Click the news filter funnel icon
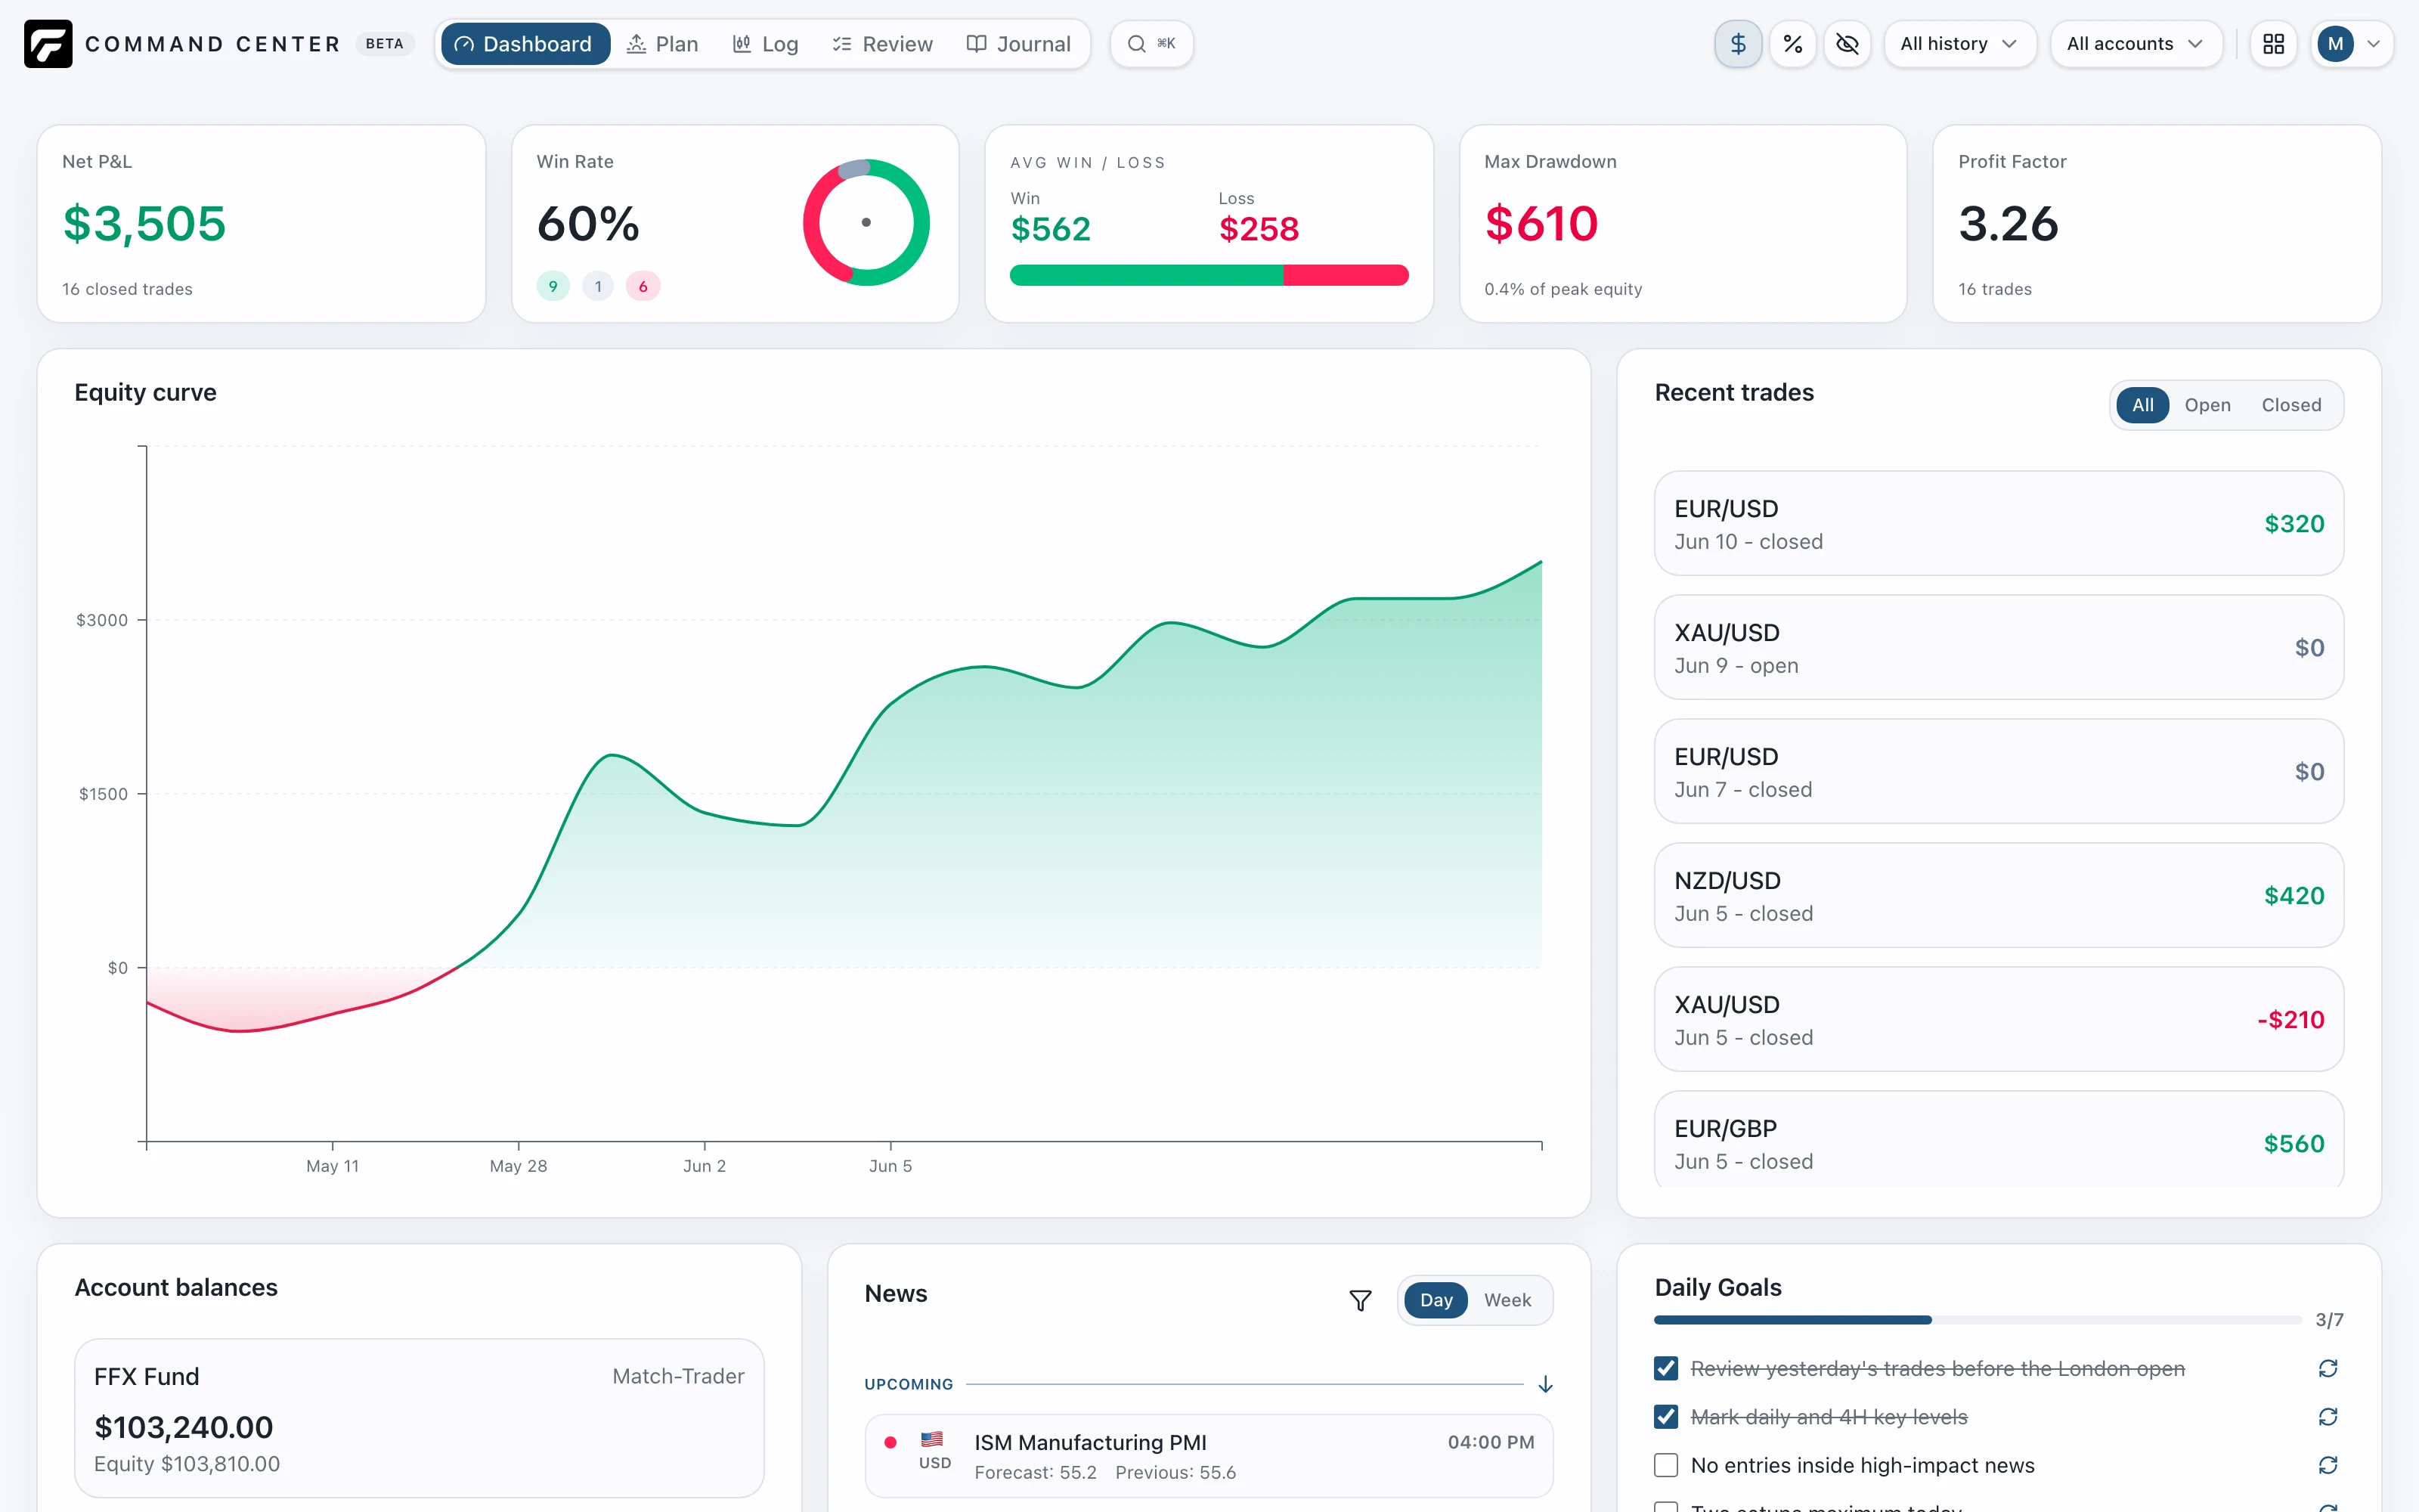This screenshot has width=2419, height=1512. 1361,1300
